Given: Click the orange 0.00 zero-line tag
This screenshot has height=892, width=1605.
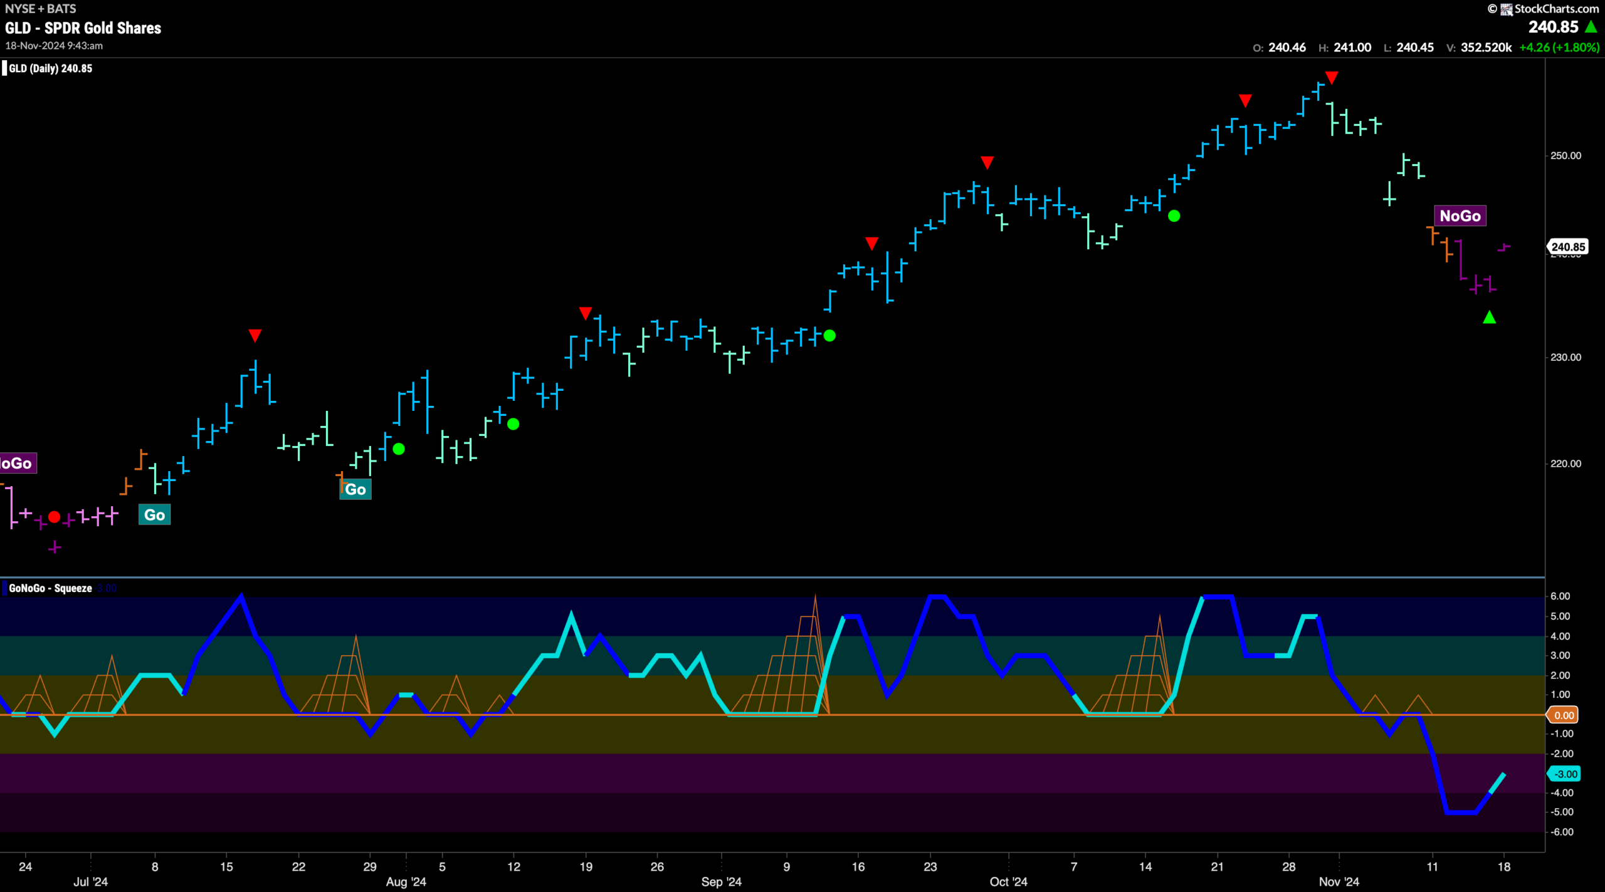Looking at the screenshot, I should pyautogui.click(x=1564, y=715).
